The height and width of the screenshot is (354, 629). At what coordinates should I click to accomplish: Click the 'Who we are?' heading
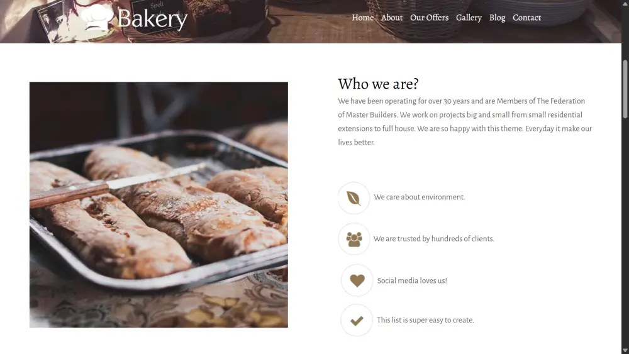378,84
